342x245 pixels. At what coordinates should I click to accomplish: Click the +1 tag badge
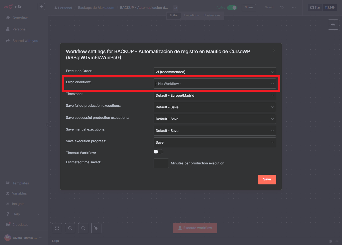click(176, 8)
